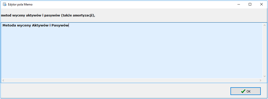Click the horizontal scrollbar left arrow
Viewport: 268px width, 99px height.
(x=3, y=81)
